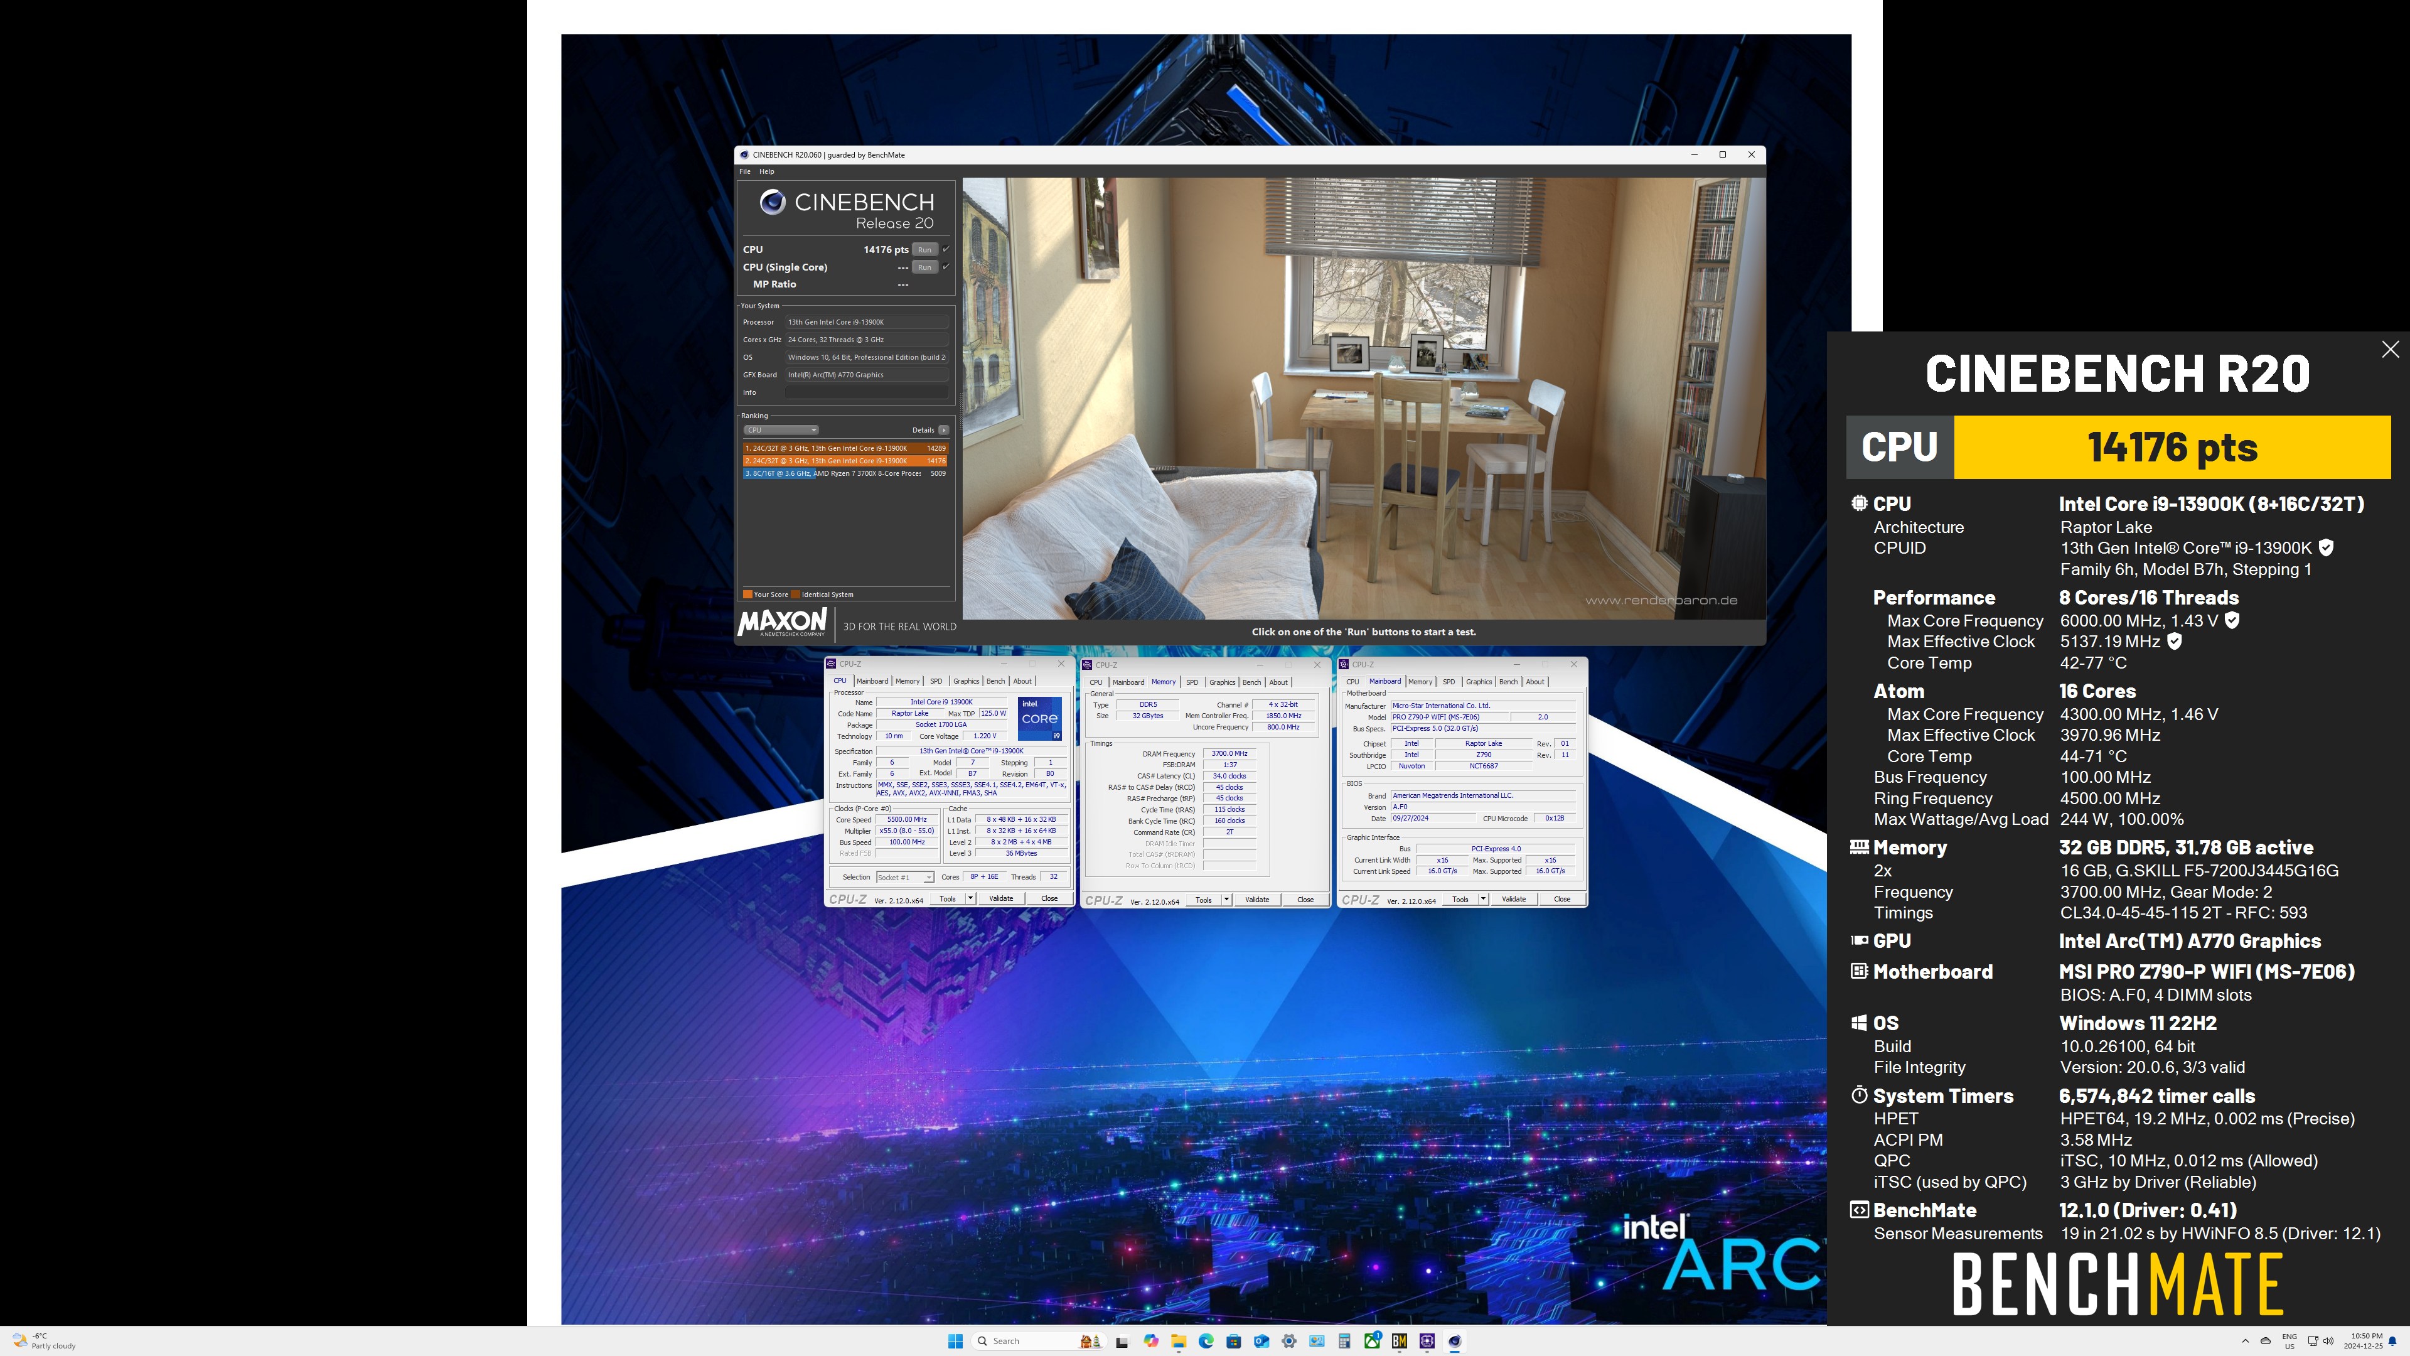Click Validate in Mainboard-tab CPU-Z window

point(1514,900)
